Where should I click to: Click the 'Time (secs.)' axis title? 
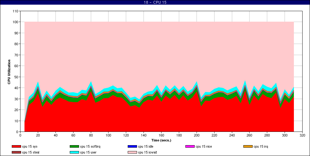coord(161,141)
